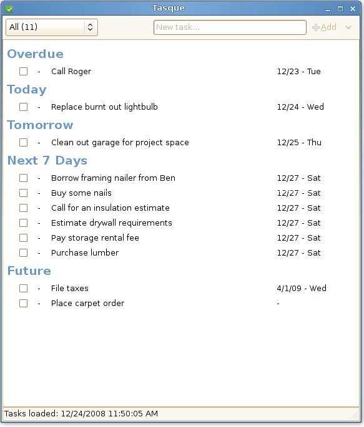Click the 12/27 - Sat date for Borrow framing nailer

(298, 178)
